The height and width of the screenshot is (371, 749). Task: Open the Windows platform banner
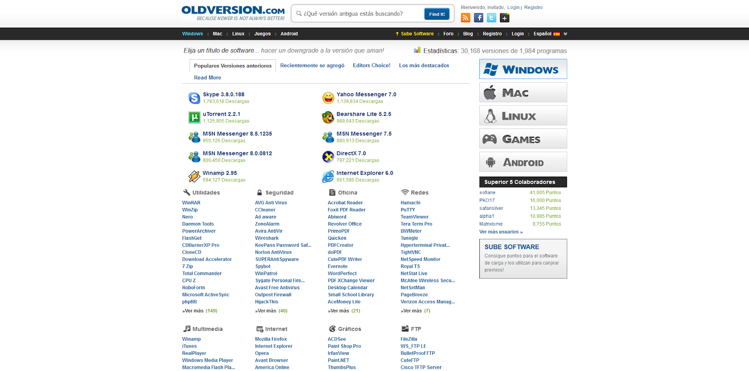pyautogui.click(x=523, y=69)
